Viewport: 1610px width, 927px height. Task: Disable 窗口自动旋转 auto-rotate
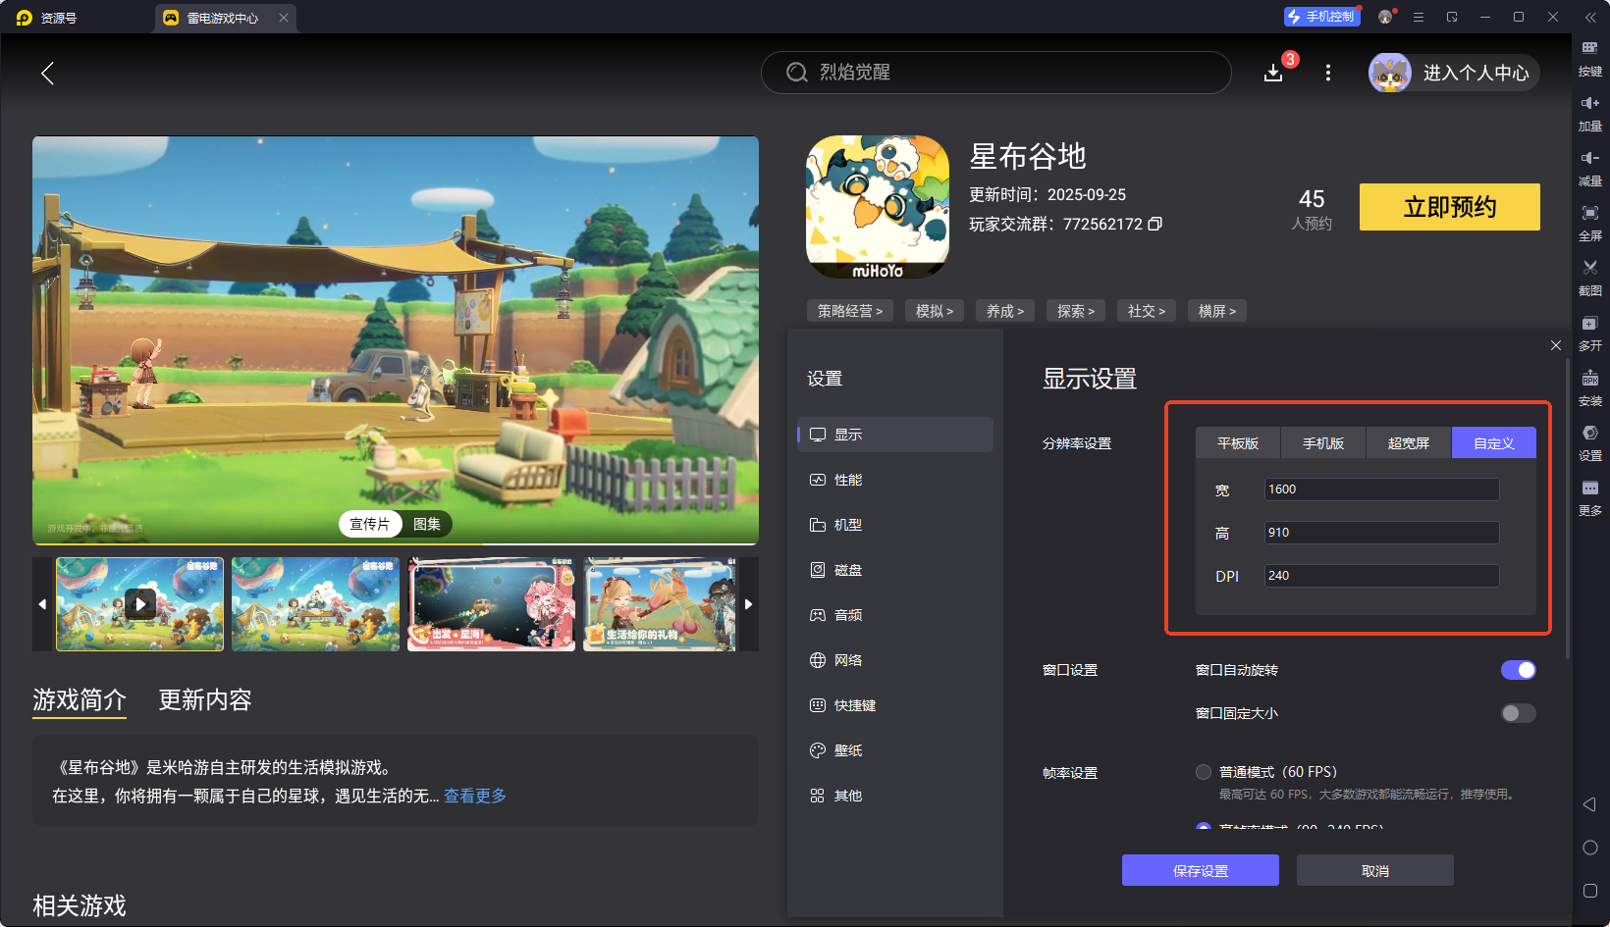(x=1519, y=670)
